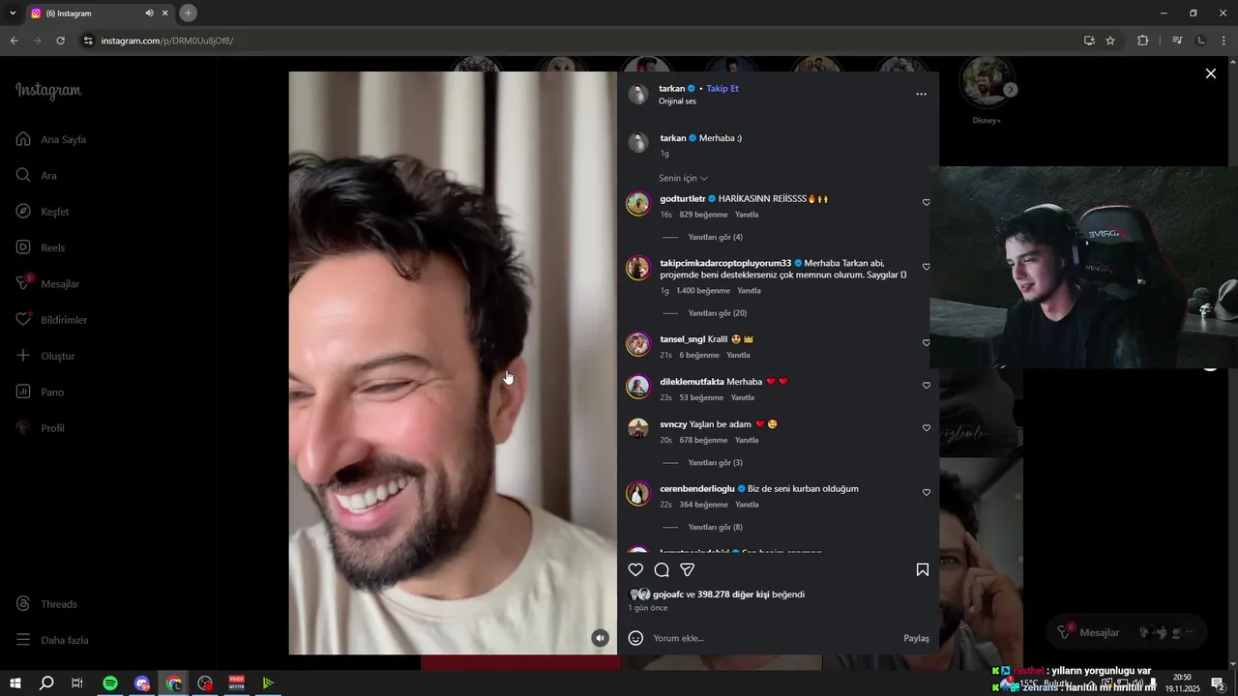Save the post with bookmark icon
Image resolution: width=1238 pixels, height=696 pixels.
[923, 569]
